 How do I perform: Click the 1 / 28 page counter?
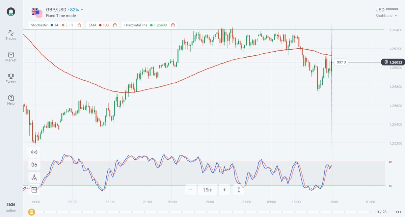pos(382,212)
